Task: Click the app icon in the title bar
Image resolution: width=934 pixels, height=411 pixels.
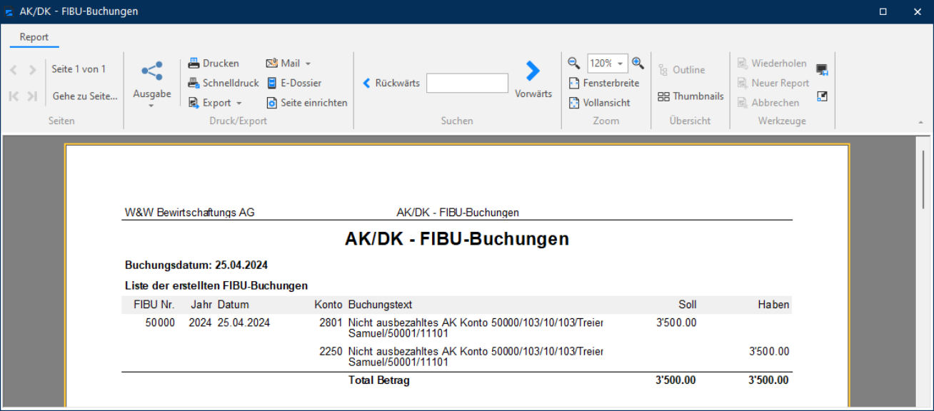Action: [x=9, y=11]
